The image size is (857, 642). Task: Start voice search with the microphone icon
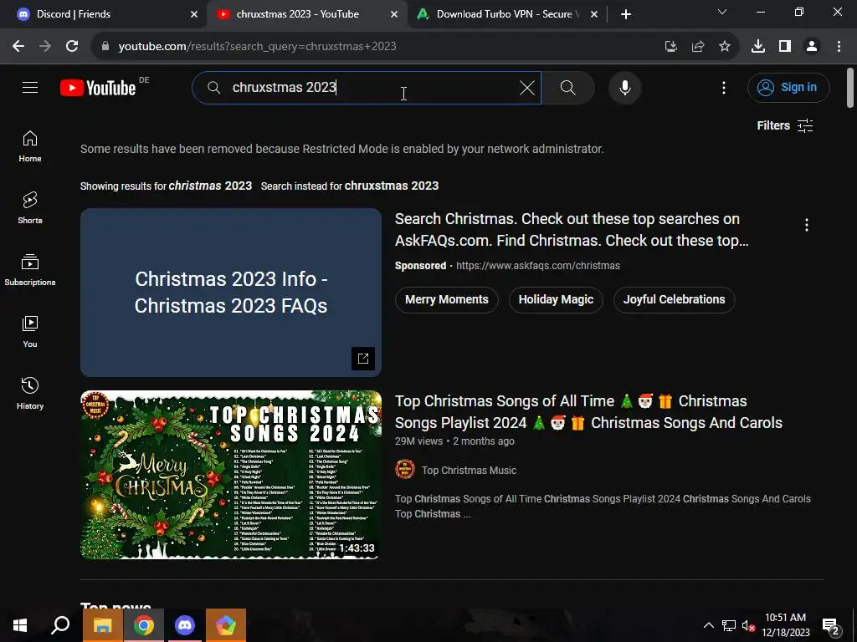[624, 87]
